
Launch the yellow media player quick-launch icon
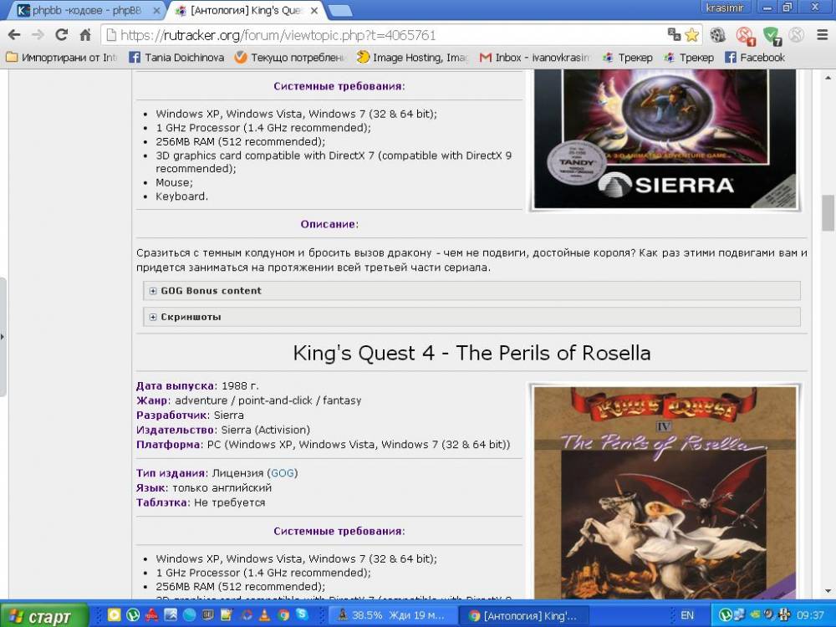pyautogui.click(x=114, y=615)
